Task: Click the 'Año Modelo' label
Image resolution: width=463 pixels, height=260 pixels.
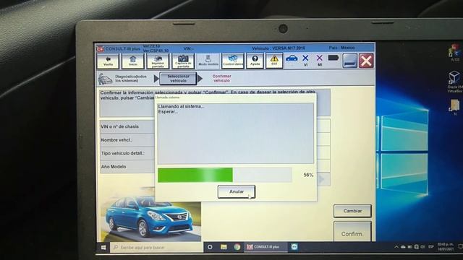Action: pos(114,167)
